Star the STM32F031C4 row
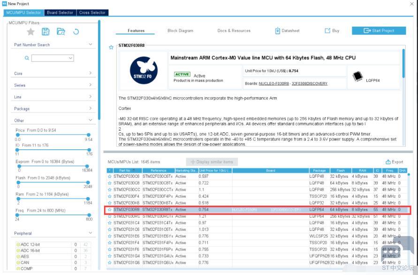The width and height of the screenshot is (418, 275). [110, 223]
